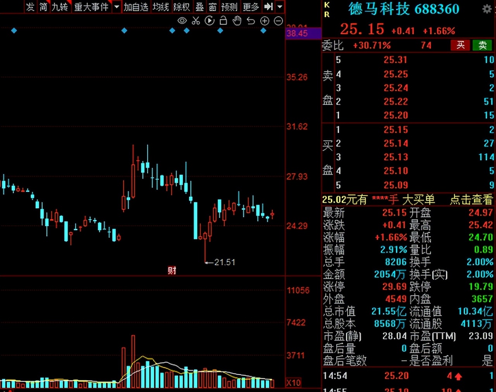This screenshot has width=496, height=392.
Task: Zoom in with the plus circle icon
Action: (x=265, y=21)
